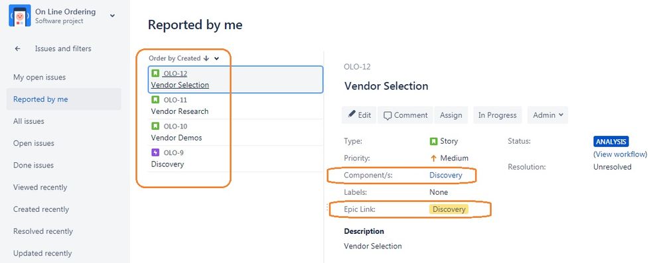Image resolution: width=663 pixels, height=263 pixels.
Task: Click the On Line Ordering project avatar icon
Action: 20,16
